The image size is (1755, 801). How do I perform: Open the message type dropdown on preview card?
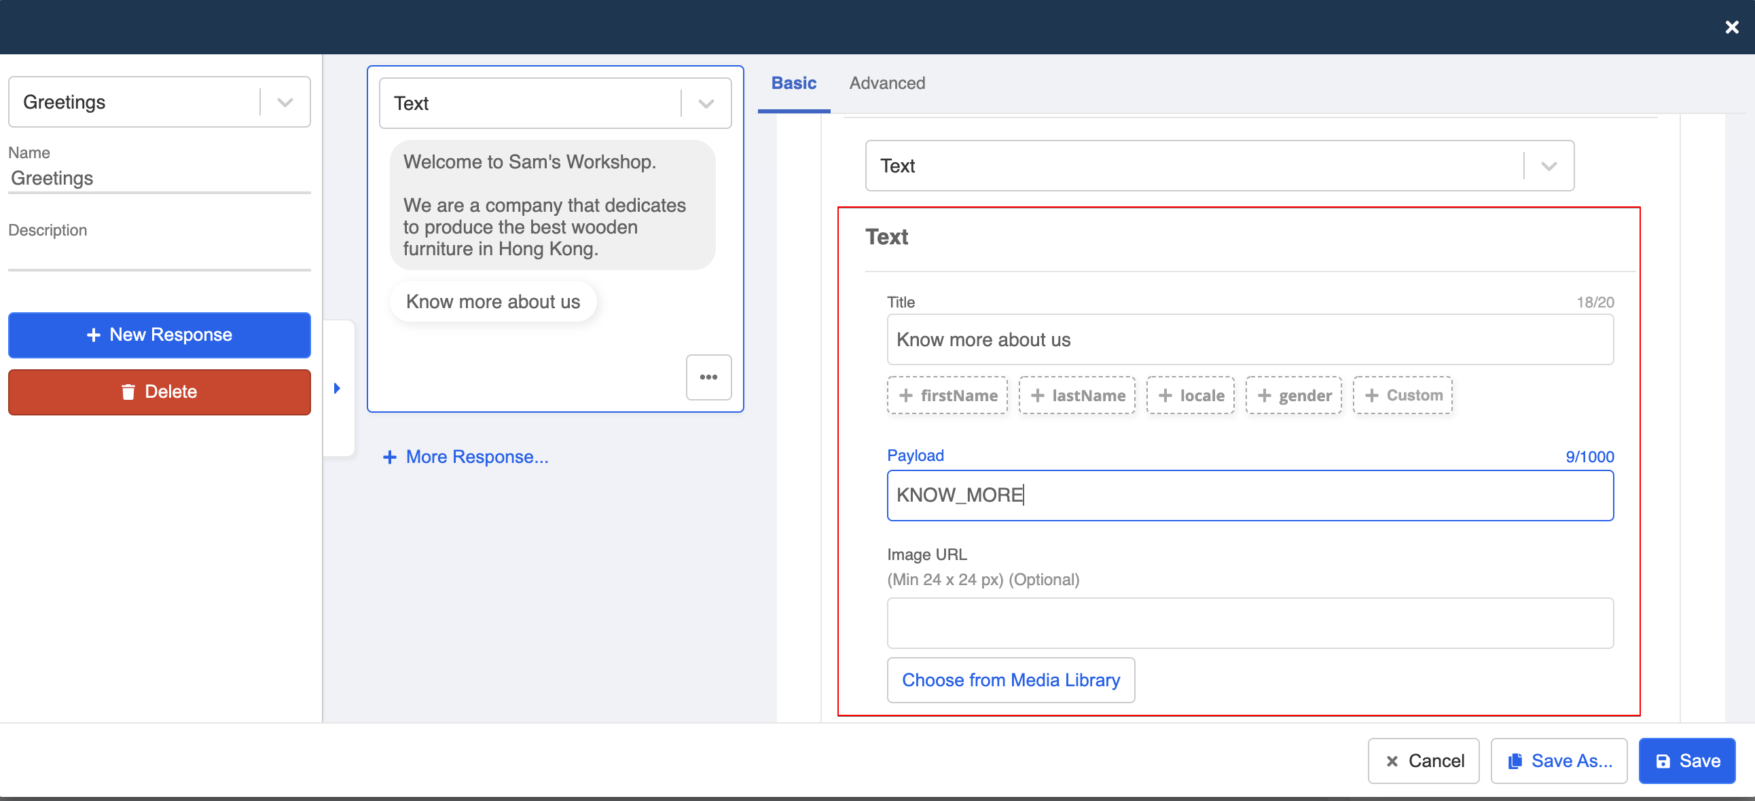(705, 103)
